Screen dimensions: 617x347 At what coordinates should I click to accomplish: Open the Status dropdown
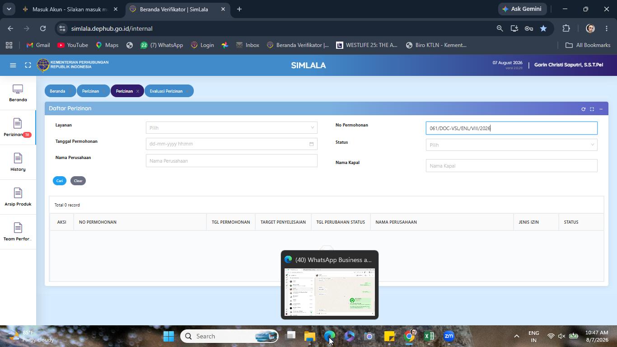click(x=511, y=145)
